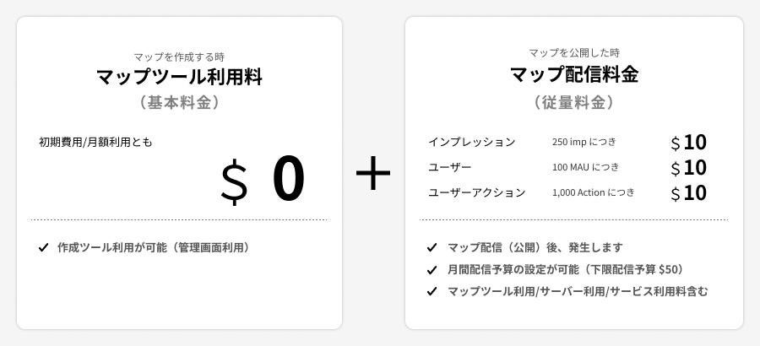
Task: Click checkmark beside 作成ツール利用が可能
Action: point(43,248)
